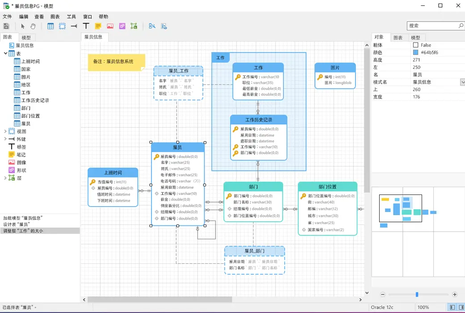Click into the 搜索 search field
This screenshot has width=465, height=313.
click(432, 26)
